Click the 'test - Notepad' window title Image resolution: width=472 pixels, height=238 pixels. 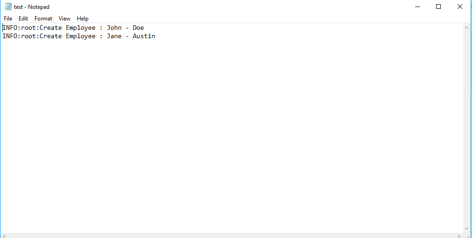point(32,7)
